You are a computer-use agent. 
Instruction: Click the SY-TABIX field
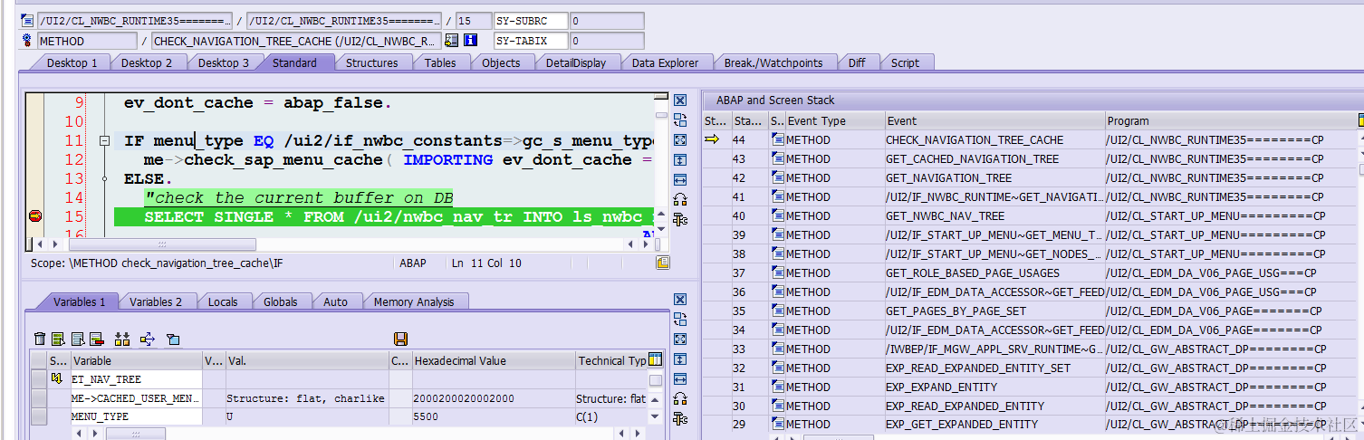click(532, 41)
